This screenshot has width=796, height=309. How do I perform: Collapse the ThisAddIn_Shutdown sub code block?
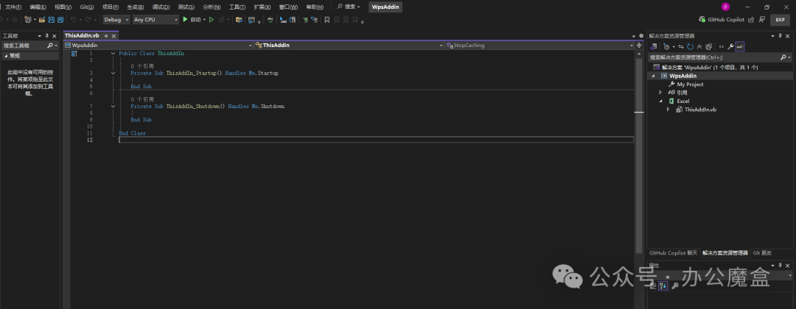click(x=114, y=107)
